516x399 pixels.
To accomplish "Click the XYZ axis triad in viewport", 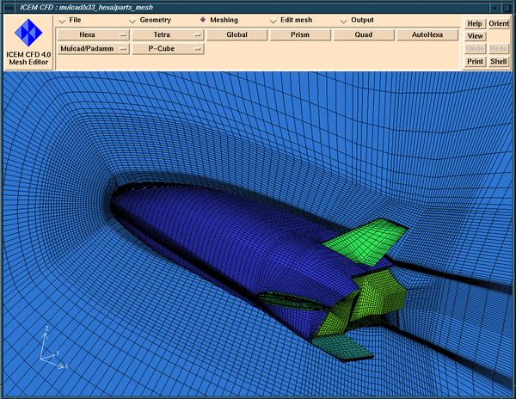I will [x=53, y=348].
